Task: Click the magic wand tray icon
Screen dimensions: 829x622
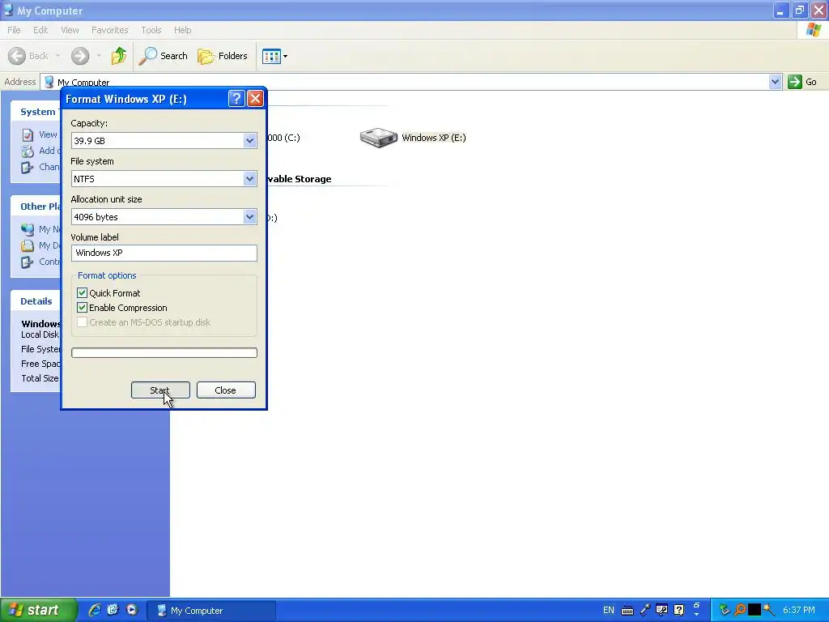Action: pyautogui.click(x=769, y=611)
